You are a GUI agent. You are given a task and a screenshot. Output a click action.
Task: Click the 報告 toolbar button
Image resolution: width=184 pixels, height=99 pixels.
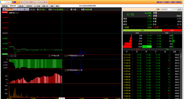pos(27,2)
